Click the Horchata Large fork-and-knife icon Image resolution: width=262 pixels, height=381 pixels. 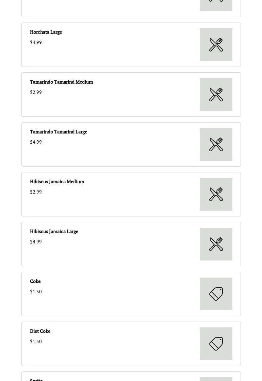(x=216, y=45)
